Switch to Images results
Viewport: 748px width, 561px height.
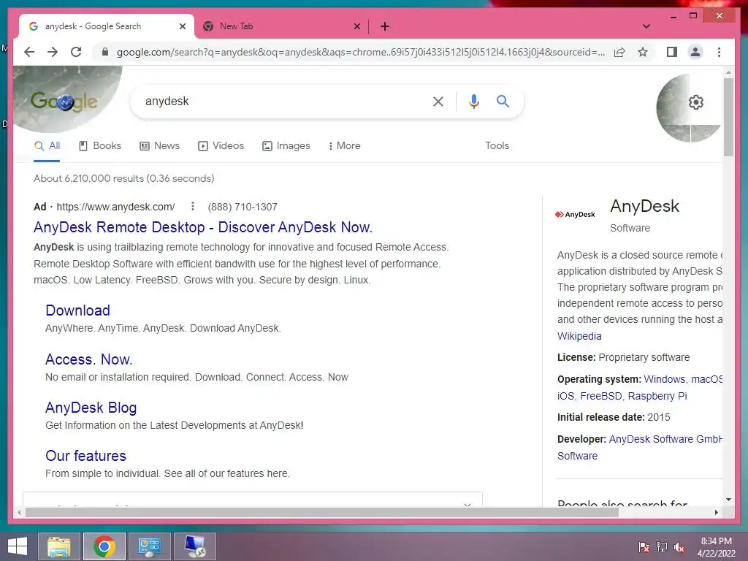(x=286, y=145)
